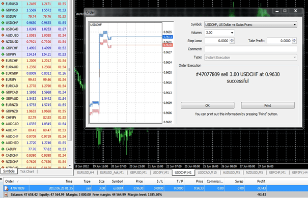Click the Comment input field
The height and width of the screenshot is (198, 308).
(x=250, y=49)
